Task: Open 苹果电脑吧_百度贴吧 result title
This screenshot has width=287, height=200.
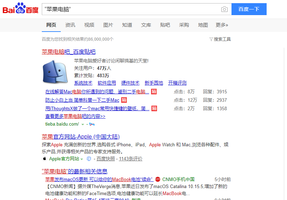Action: point(69,52)
